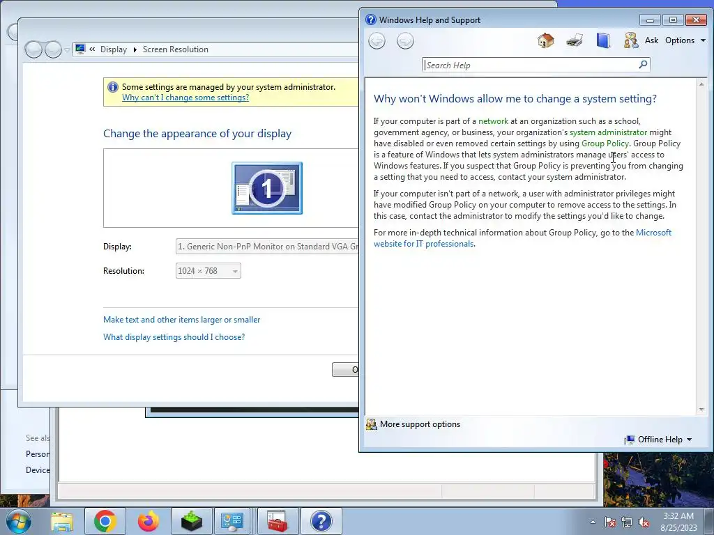Switch to Help and Support taskbar button
This screenshot has height=535, width=714.
pyautogui.click(x=321, y=521)
